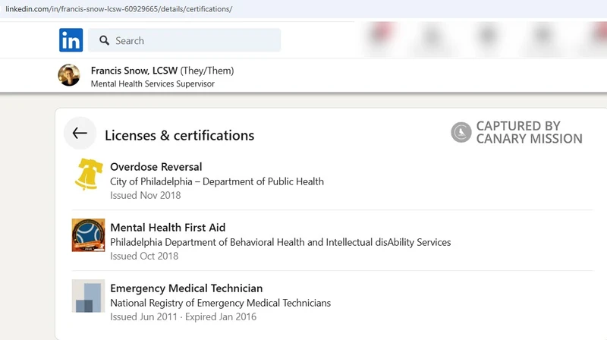Open National Registry of Emergency Medical Technicians

(220, 303)
